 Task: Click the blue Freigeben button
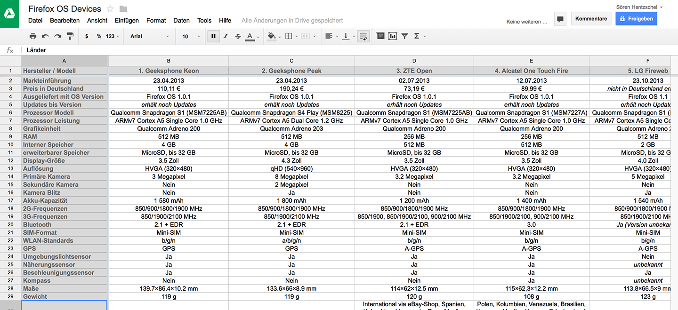coord(636,19)
